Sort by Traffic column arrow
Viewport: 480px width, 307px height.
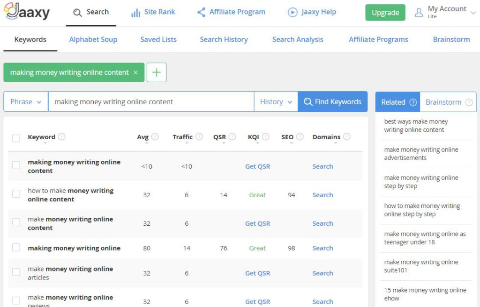[187, 143]
